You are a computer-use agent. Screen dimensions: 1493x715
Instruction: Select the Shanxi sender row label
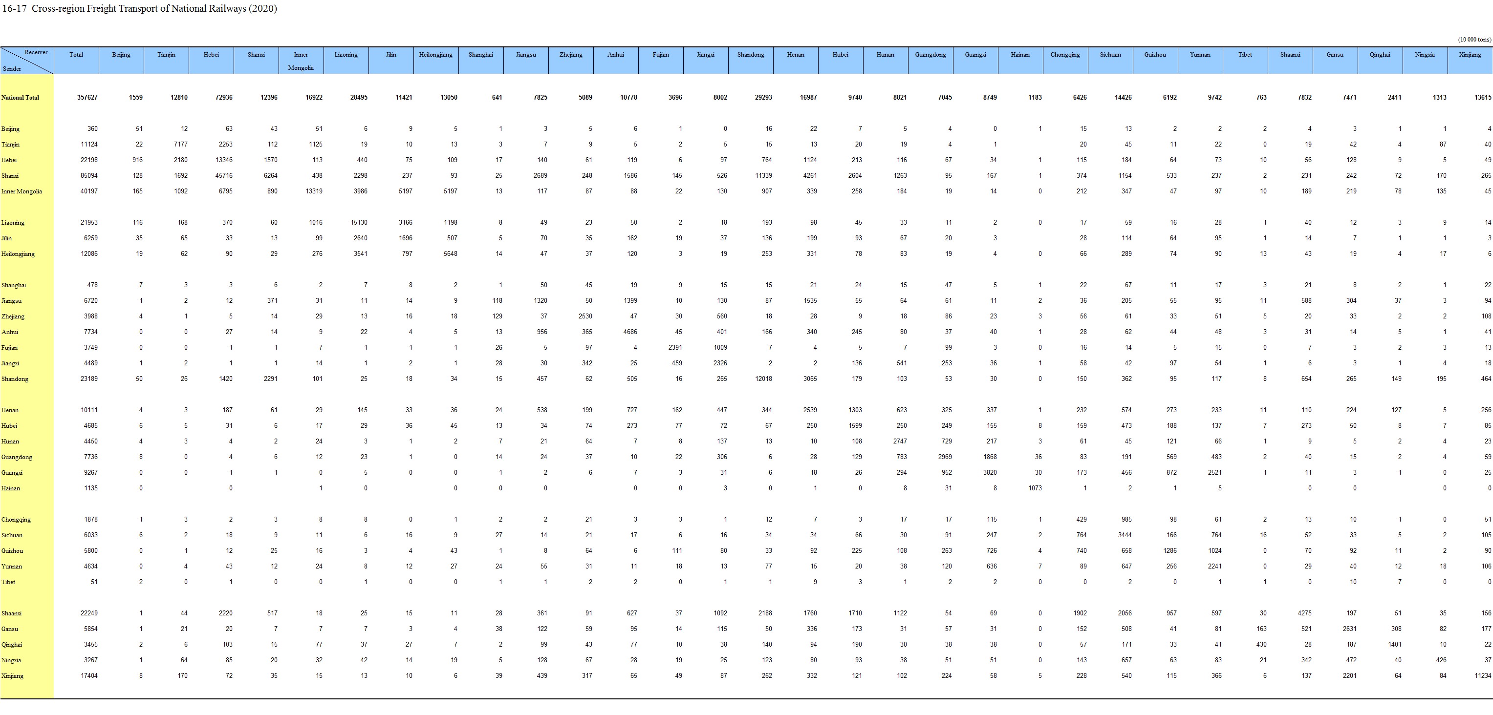coord(10,176)
